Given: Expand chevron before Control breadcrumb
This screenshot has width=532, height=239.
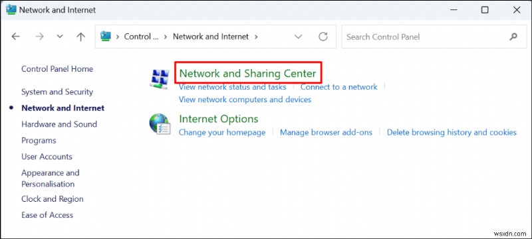Looking at the screenshot, I should 118,37.
